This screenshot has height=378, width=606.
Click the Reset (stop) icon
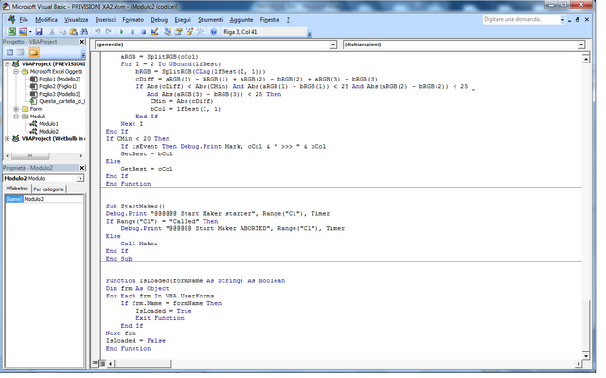(x=143, y=32)
